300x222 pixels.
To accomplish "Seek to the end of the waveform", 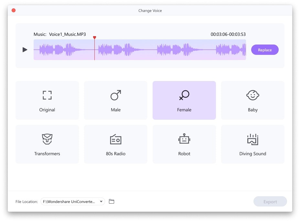I will tap(245, 50).
